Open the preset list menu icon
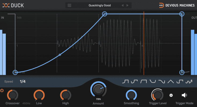 (x=70, y=5)
